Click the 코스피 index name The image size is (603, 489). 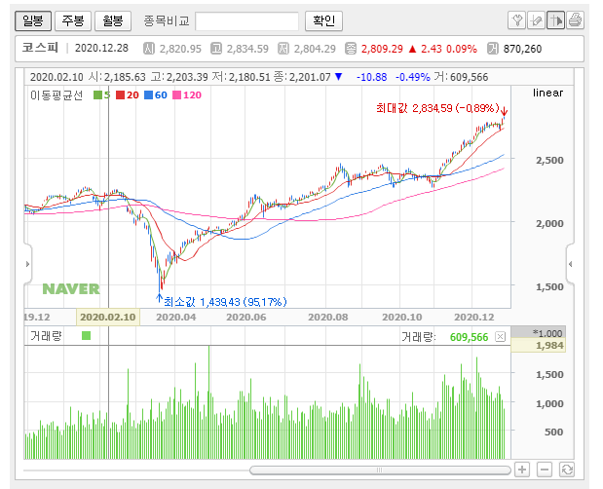(x=40, y=48)
